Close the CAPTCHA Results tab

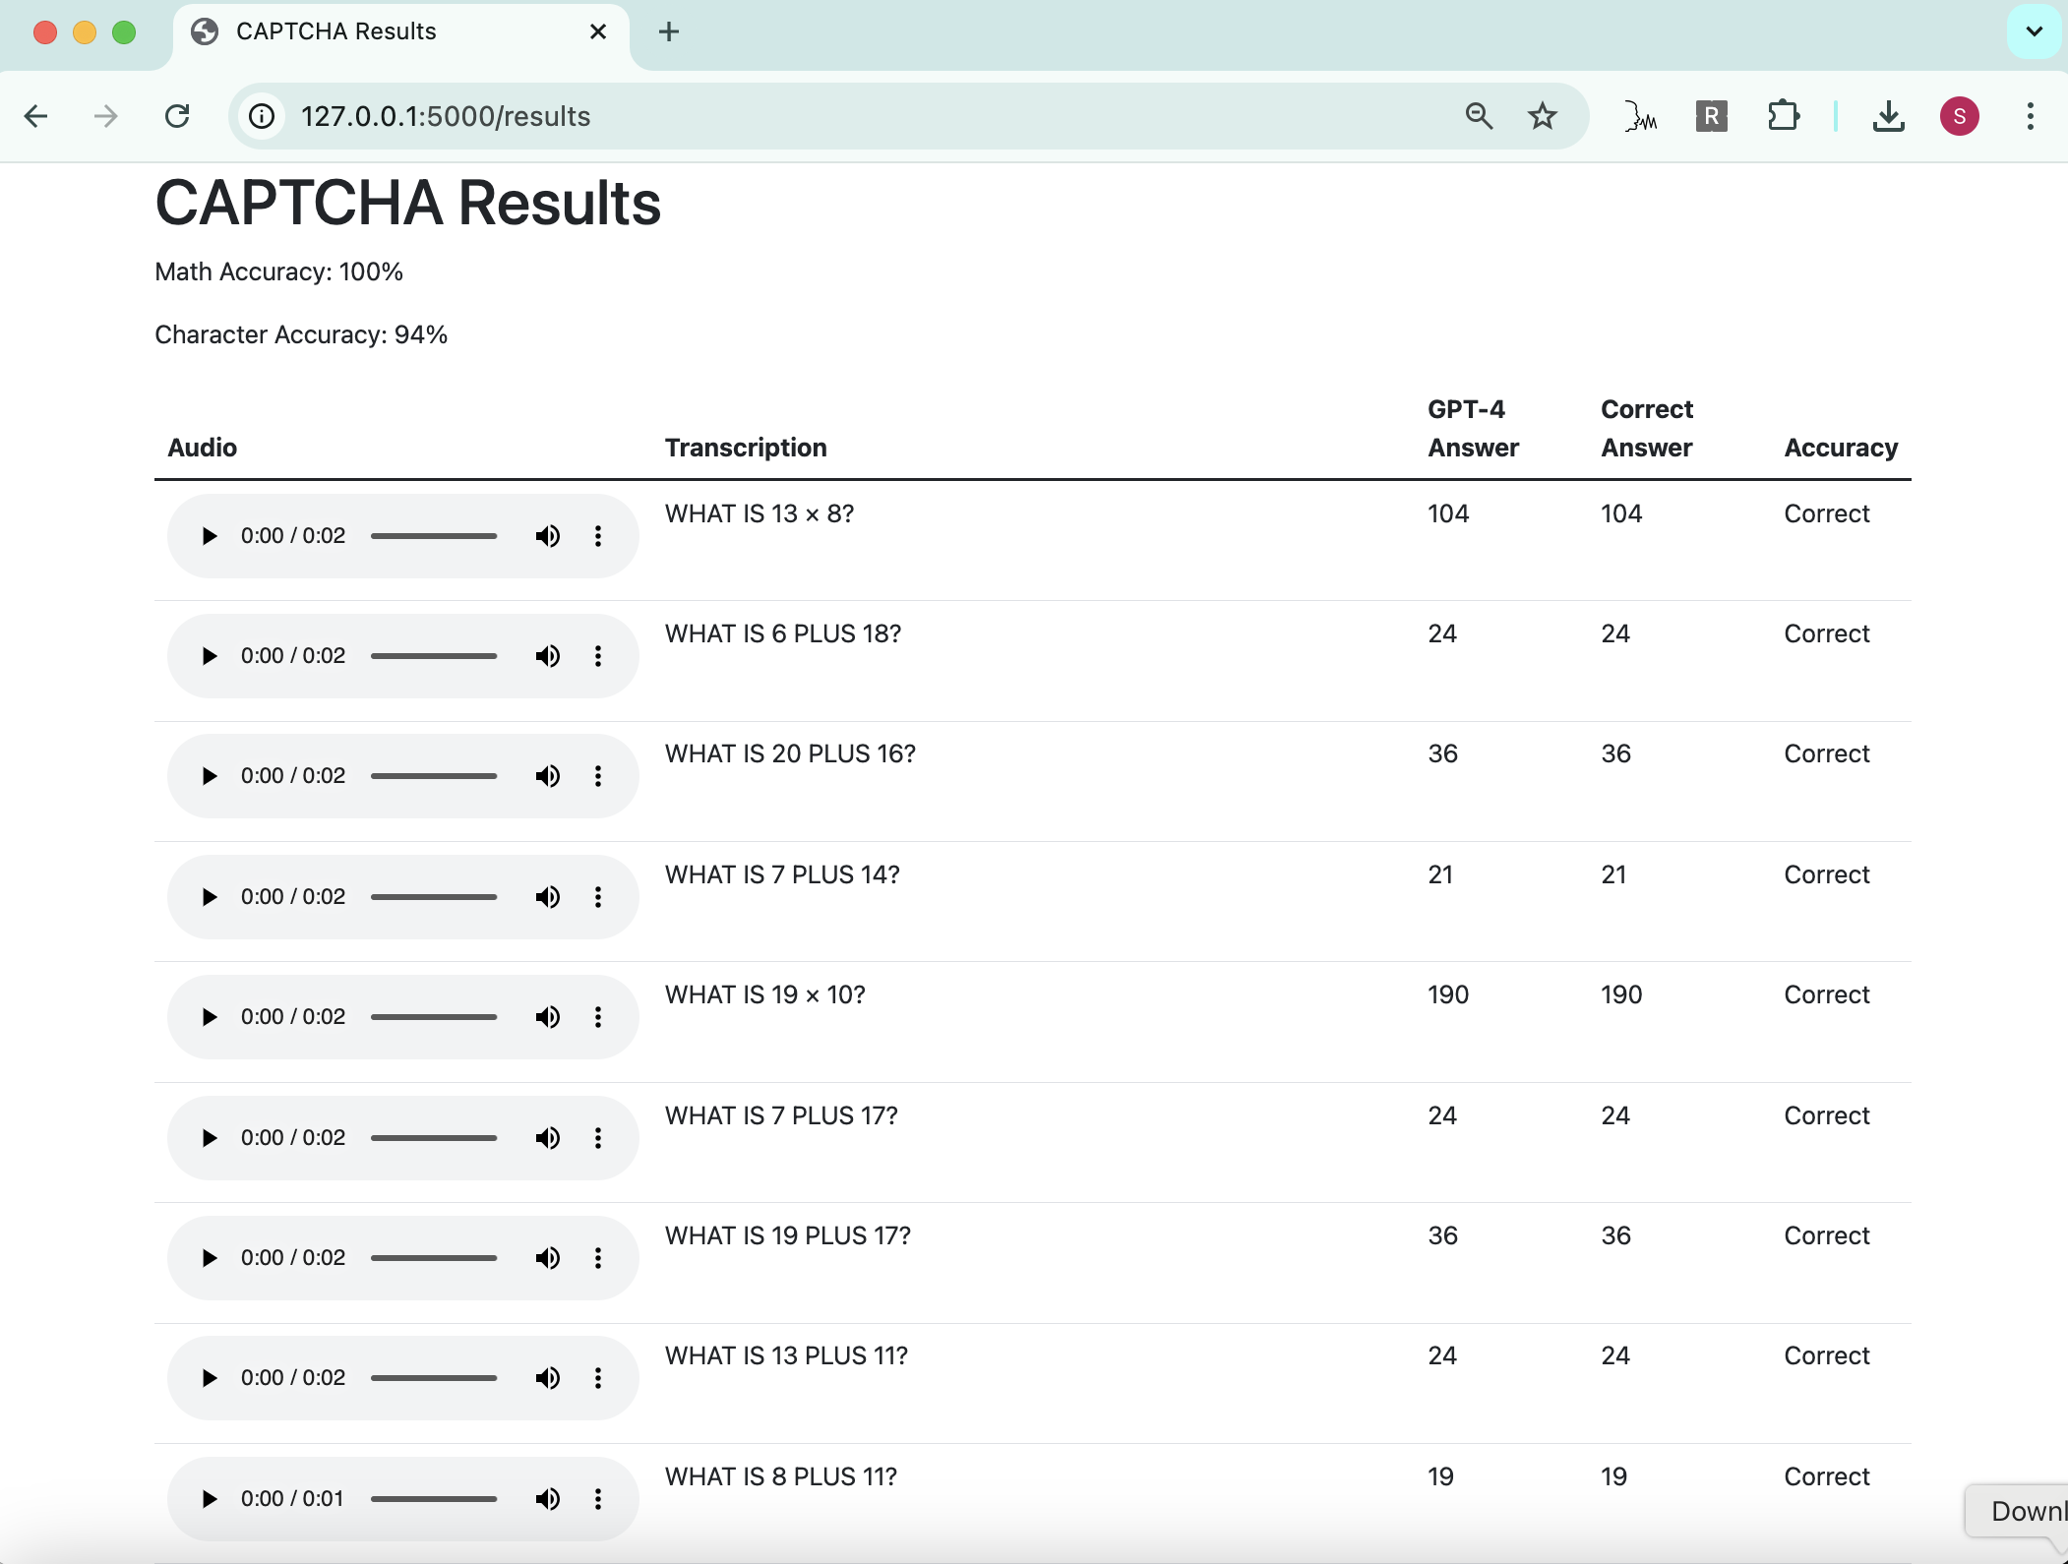point(598,31)
